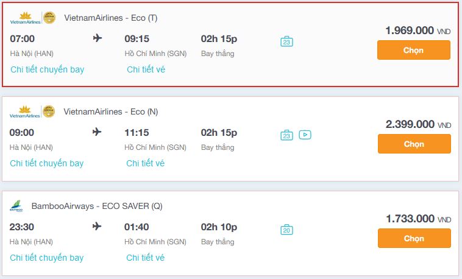Select the BambooAirways ECO SAVER (Q) flight card

point(230,233)
